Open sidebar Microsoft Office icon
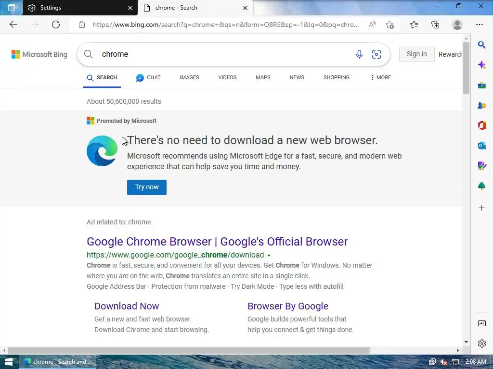The image size is (493, 369). point(481,125)
